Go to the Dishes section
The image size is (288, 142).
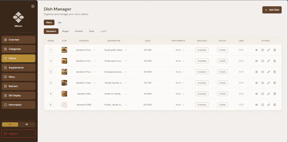[x=18, y=58]
